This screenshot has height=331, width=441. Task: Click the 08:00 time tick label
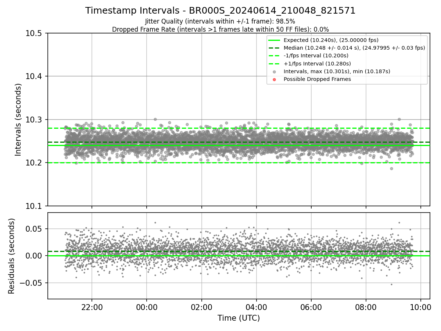pyautogui.click(x=366, y=307)
